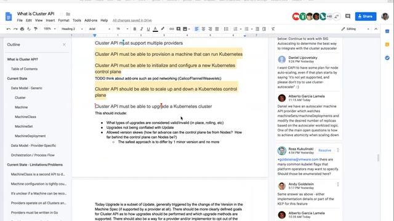Click the document title What is Cluster API
Viewport: 394px width, 221px height.
(36, 14)
